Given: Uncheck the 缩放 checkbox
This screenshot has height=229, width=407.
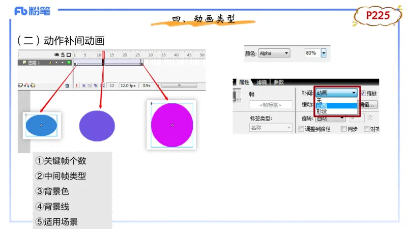Looking at the screenshot, I should 363,93.
